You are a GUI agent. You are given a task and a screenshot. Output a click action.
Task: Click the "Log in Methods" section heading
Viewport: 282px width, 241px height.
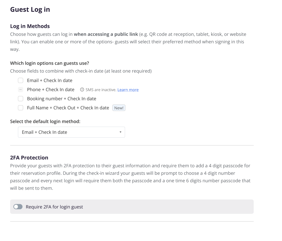pyautogui.click(x=30, y=26)
